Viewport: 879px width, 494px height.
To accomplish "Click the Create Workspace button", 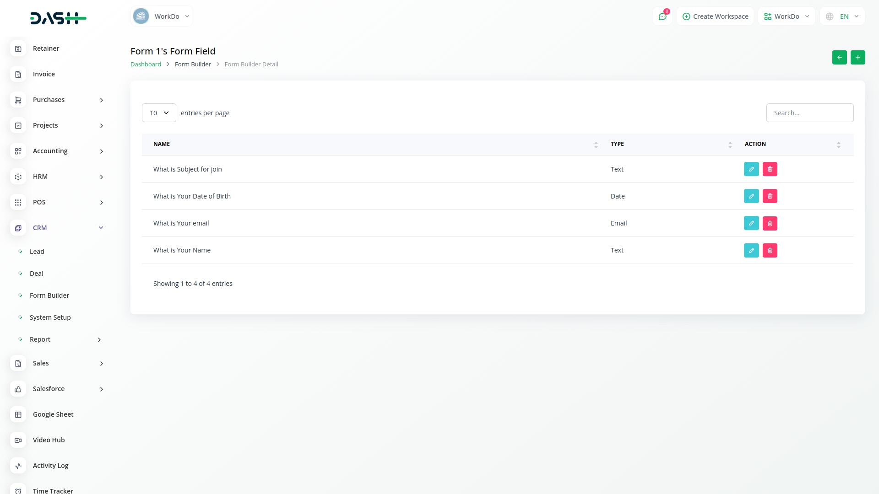I will pyautogui.click(x=715, y=16).
